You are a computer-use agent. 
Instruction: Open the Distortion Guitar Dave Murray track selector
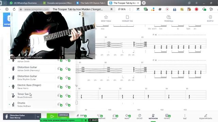[19, 117]
